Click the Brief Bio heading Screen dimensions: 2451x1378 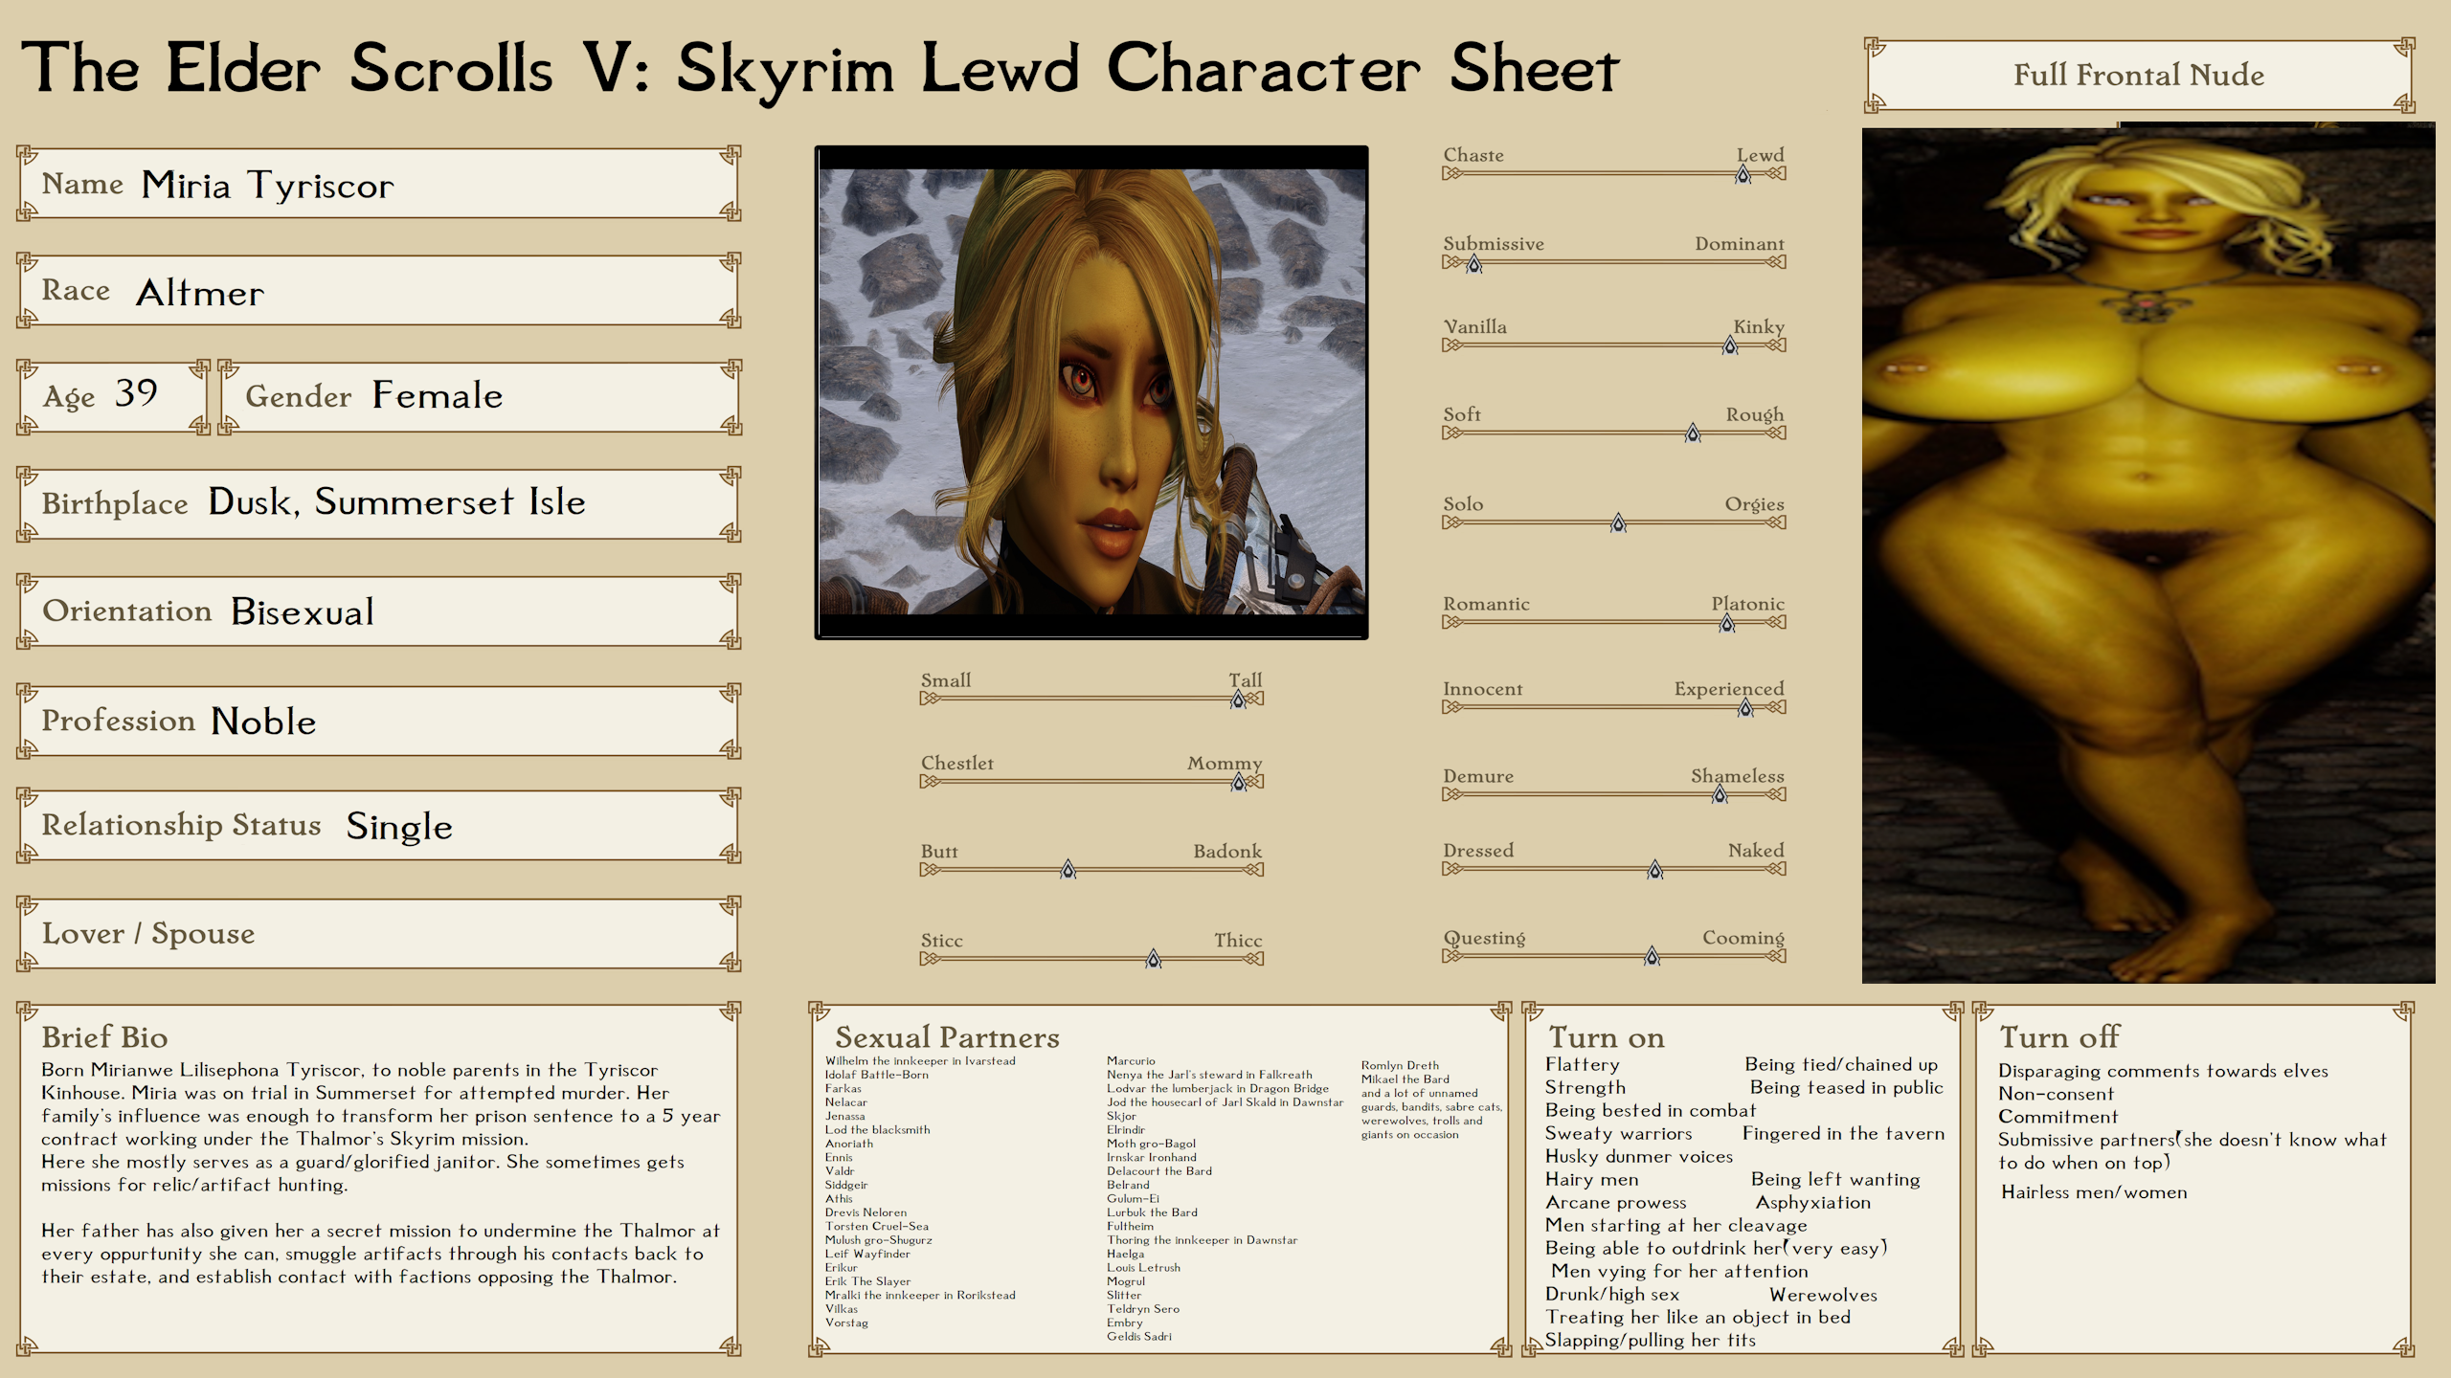104,1037
